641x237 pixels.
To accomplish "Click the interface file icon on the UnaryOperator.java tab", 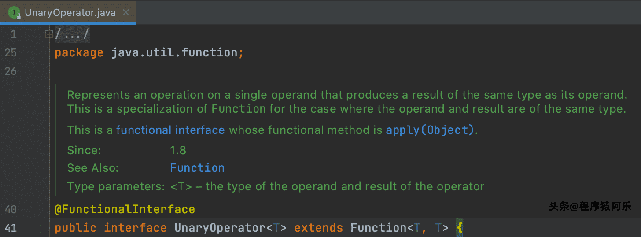I will point(14,12).
